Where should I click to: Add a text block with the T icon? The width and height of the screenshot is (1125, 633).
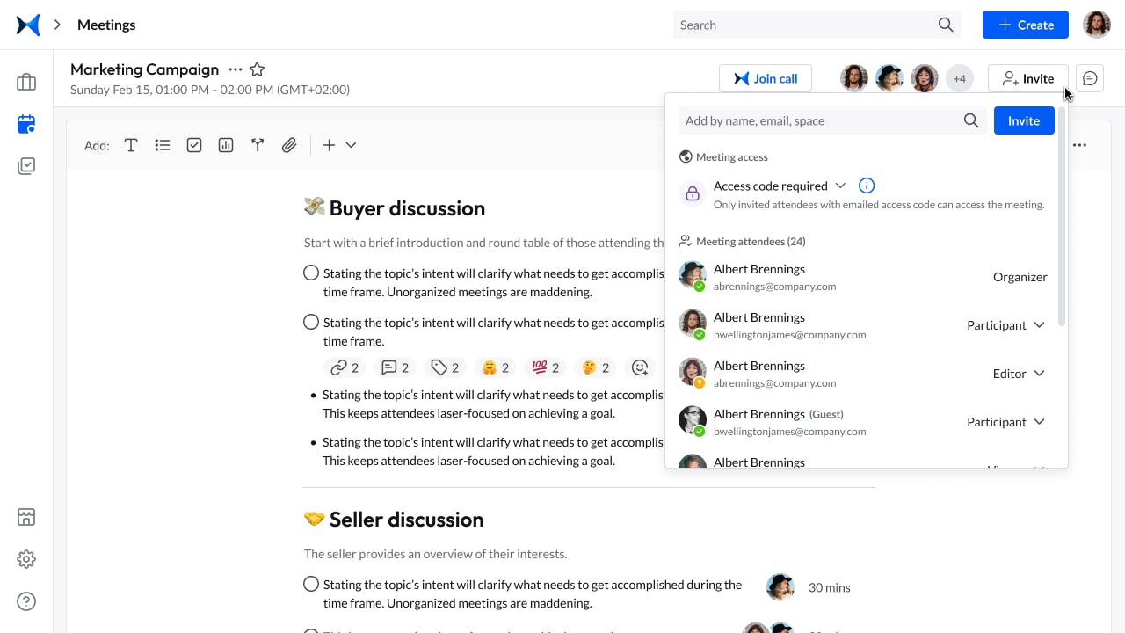click(x=131, y=145)
